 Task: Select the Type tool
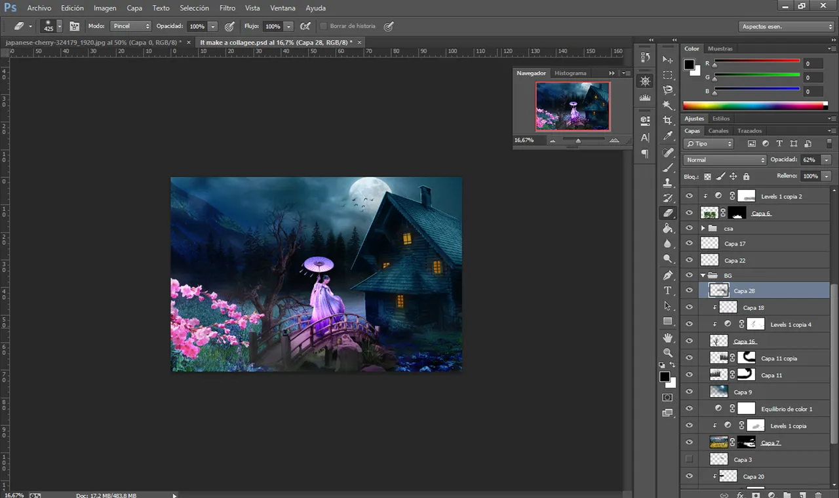[668, 290]
